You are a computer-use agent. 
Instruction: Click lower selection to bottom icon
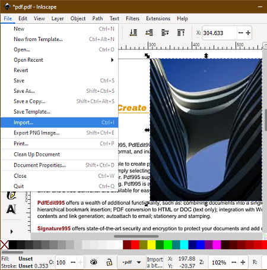(133, 33)
